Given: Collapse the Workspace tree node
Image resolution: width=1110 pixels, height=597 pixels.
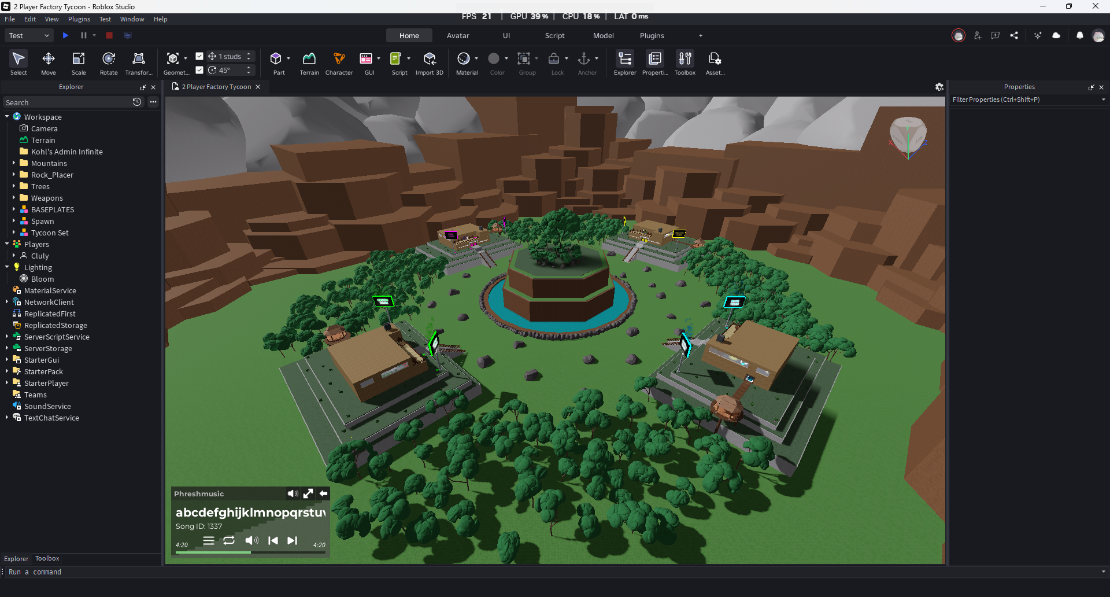Looking at the screenshot, I should tap(7, 117).
